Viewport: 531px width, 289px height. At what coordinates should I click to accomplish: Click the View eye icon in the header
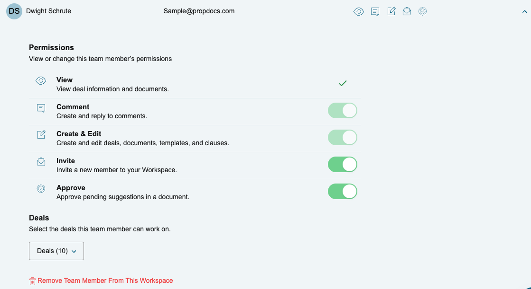pyautogui.click(x=359, y=11)
